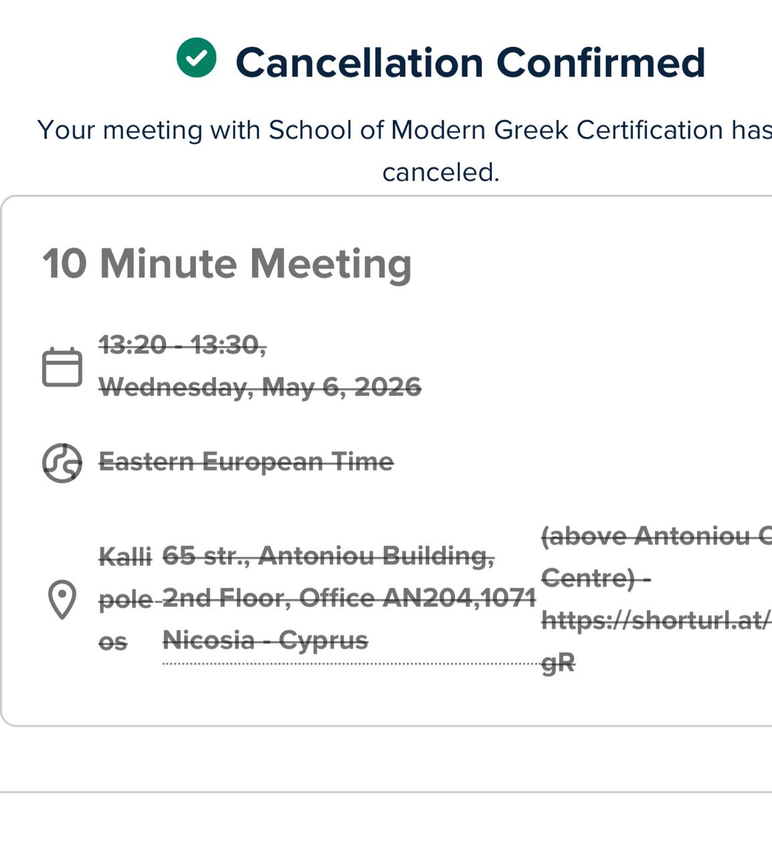Click the 65 str., Antoniou Building address line
The image size is (772, 857).
[x=328, y=556]
